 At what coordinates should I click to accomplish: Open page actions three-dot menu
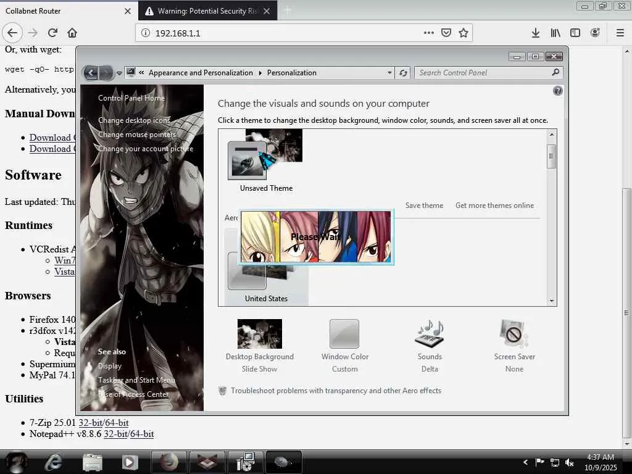428,33
